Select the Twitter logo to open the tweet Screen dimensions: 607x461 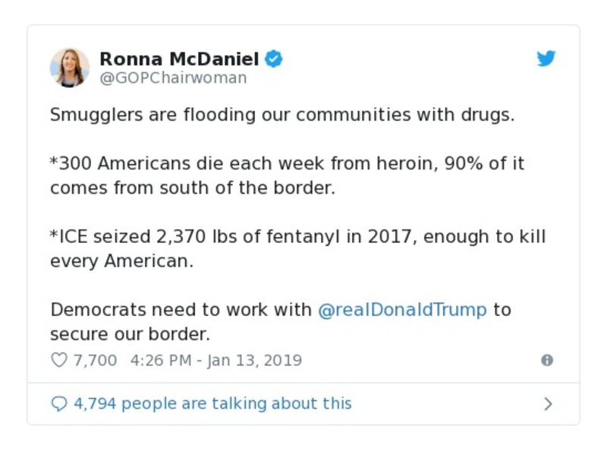[x=546, y=58]
